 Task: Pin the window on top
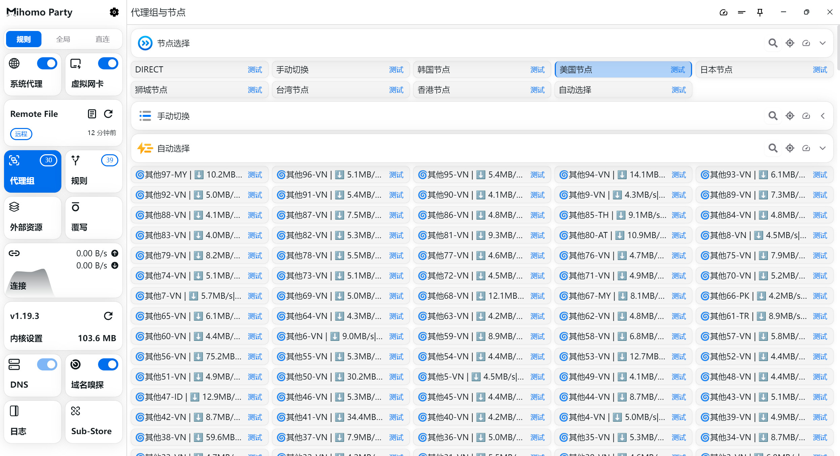click(x=760, y=12)
